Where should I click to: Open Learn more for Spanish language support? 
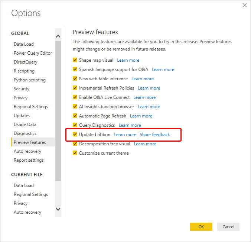coord(163,70)
